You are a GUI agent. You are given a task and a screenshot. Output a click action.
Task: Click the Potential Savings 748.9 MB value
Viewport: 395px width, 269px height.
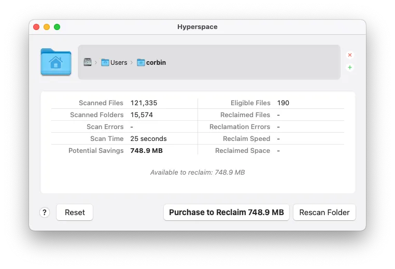pos(146,151)
